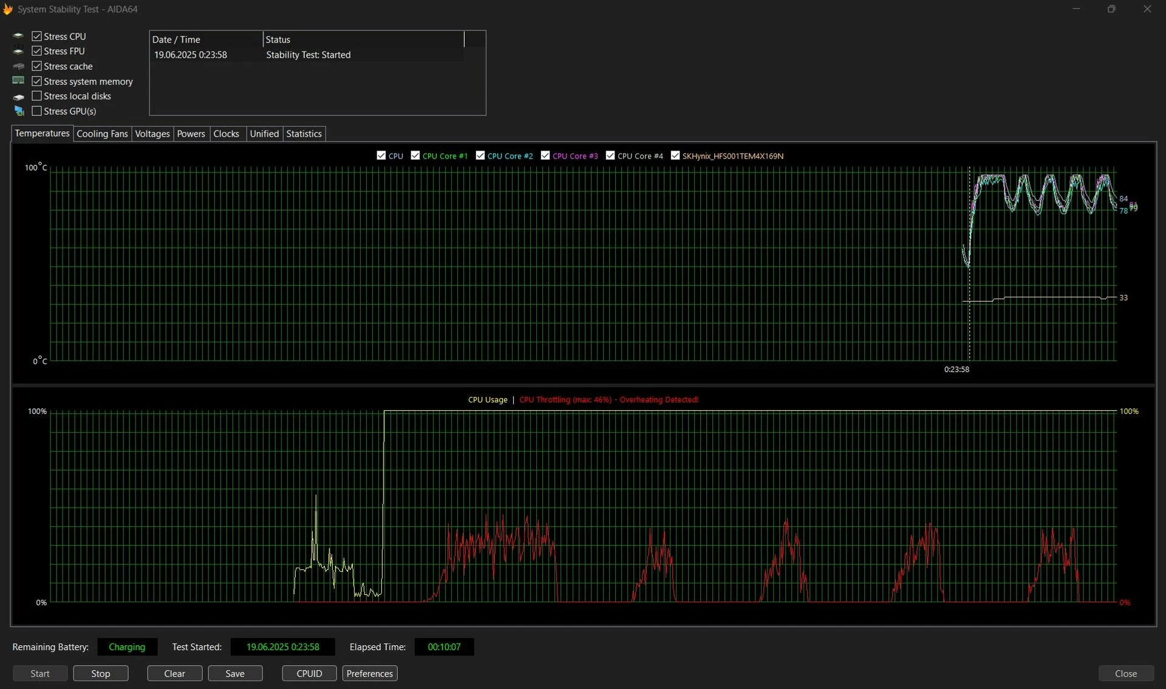Click the cache chip icon beside Stress cache
Viewport: 1166px width, 689px height.
coord(19,66)
